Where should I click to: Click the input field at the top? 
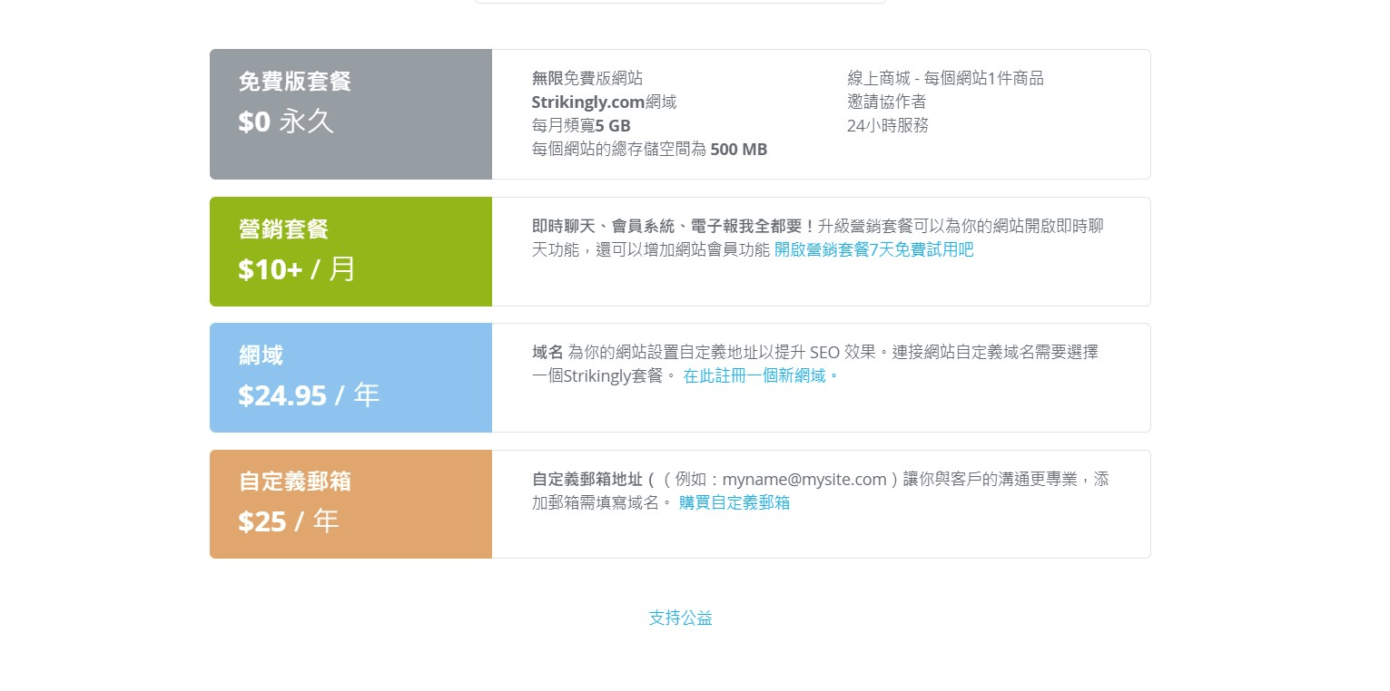click(680, 2)
